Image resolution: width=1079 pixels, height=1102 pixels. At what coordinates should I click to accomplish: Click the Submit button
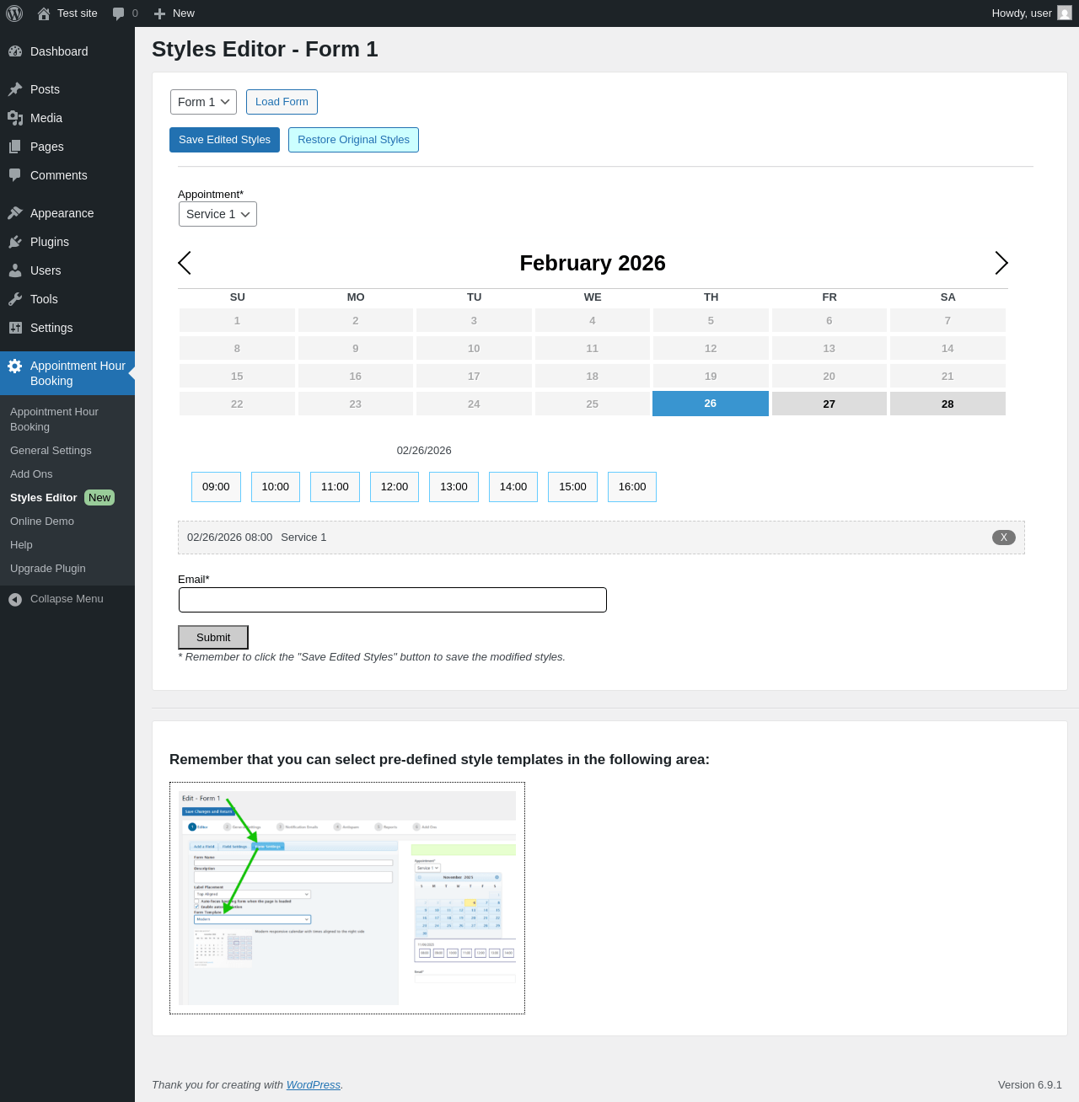click(213, 638)
